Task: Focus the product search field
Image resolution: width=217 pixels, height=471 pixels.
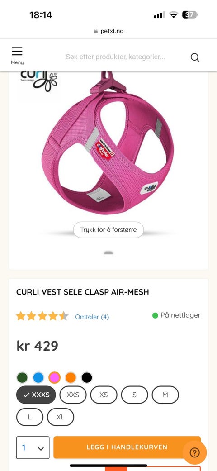Action: pos(116,57)
